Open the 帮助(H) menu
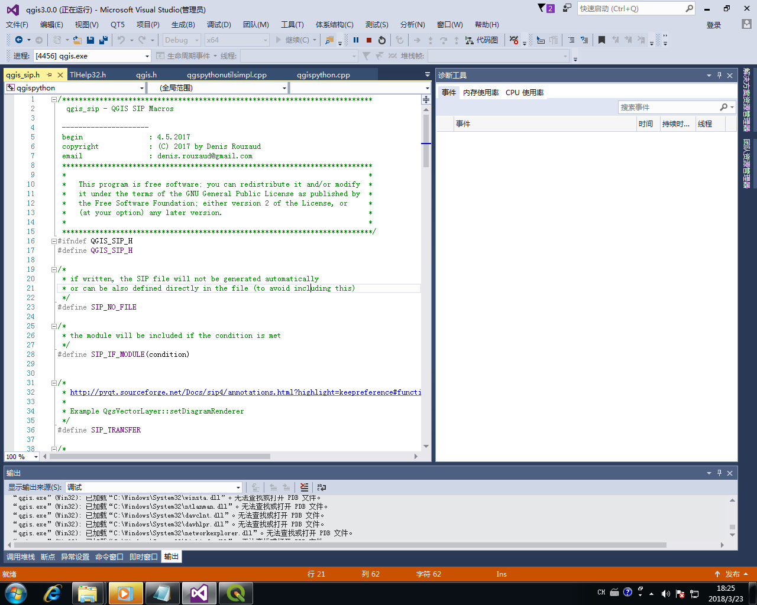The width and height of the screenshot is (757, 605). [x=487, y=24]
